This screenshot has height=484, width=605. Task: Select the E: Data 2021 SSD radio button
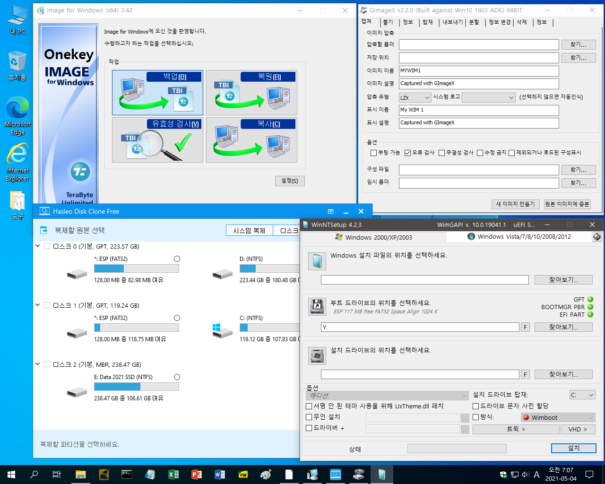[177, 377]
